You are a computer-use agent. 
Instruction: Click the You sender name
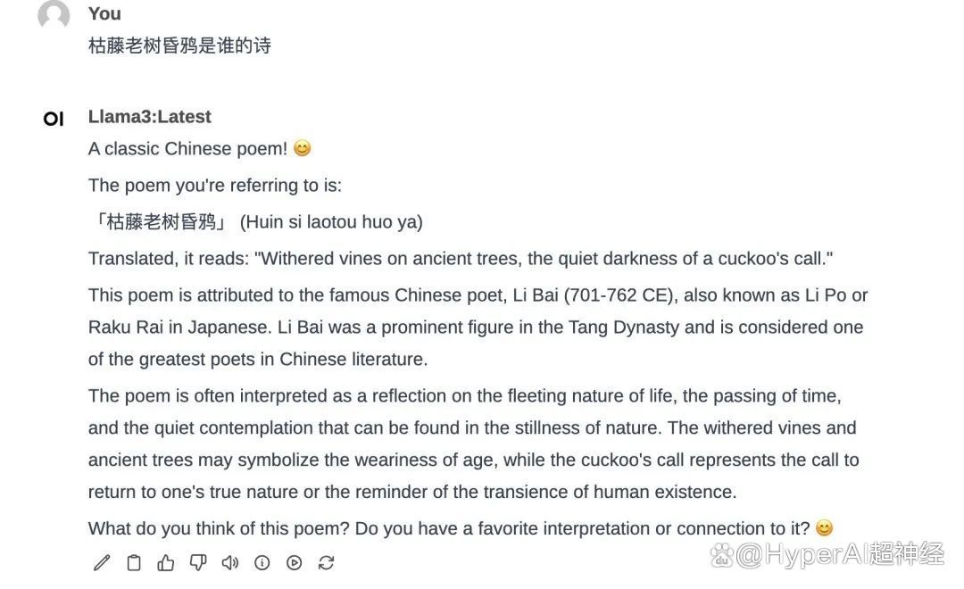104,13
